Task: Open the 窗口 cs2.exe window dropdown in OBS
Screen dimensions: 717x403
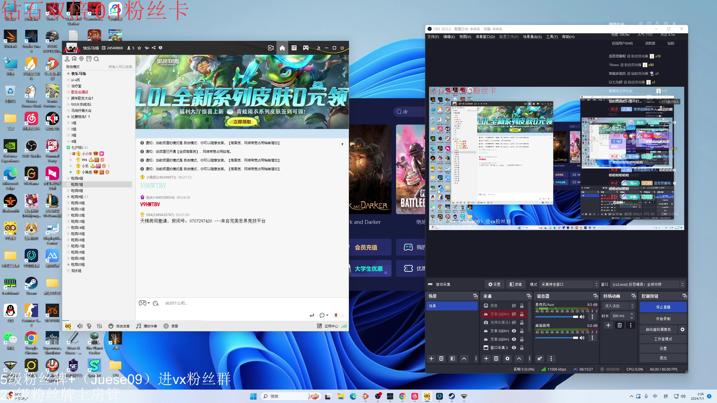Action: [648, 284]
